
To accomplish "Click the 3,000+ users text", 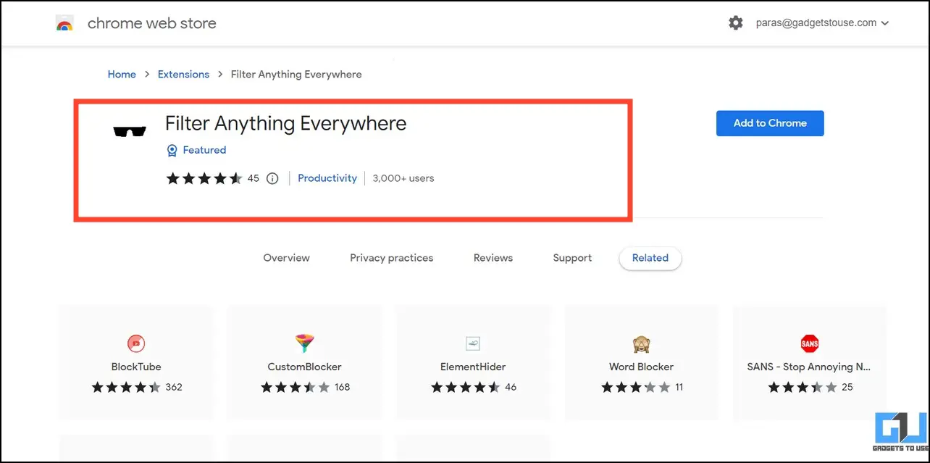I will pyautogui.click(x=403, y=178).
